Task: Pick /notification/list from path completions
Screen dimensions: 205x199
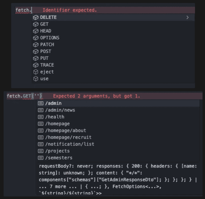Action: pyautogui.click(x=69, y=144)
